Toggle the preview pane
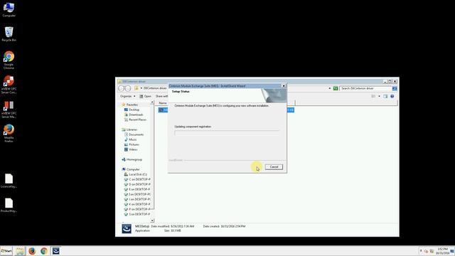455x256 pixels. (x=385, y=96)
